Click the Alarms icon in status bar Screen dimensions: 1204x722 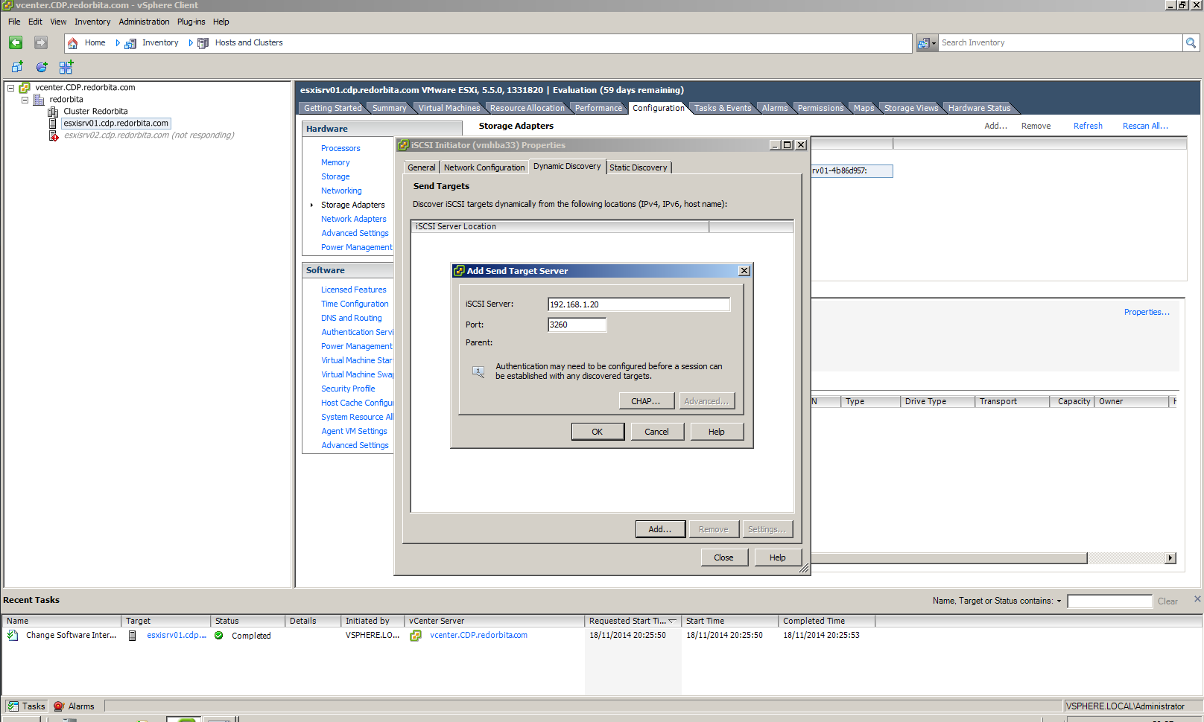click(59, 706)
